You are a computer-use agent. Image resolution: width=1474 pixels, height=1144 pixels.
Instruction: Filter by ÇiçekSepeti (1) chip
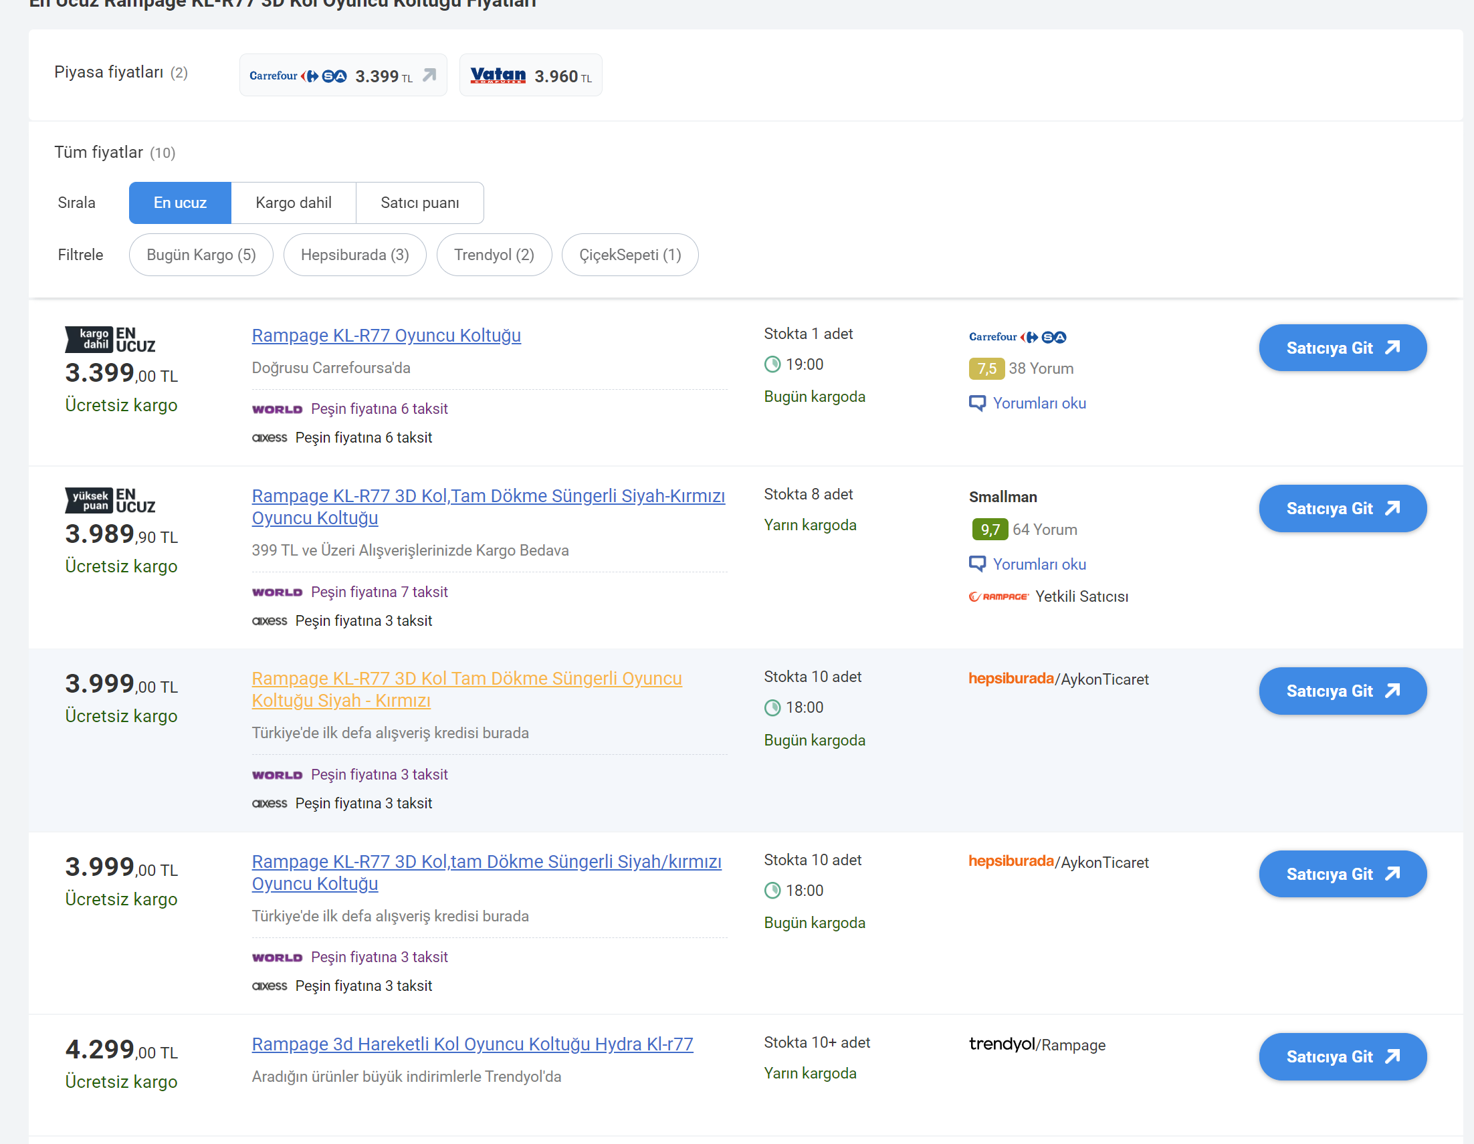[x=629, y=255]
